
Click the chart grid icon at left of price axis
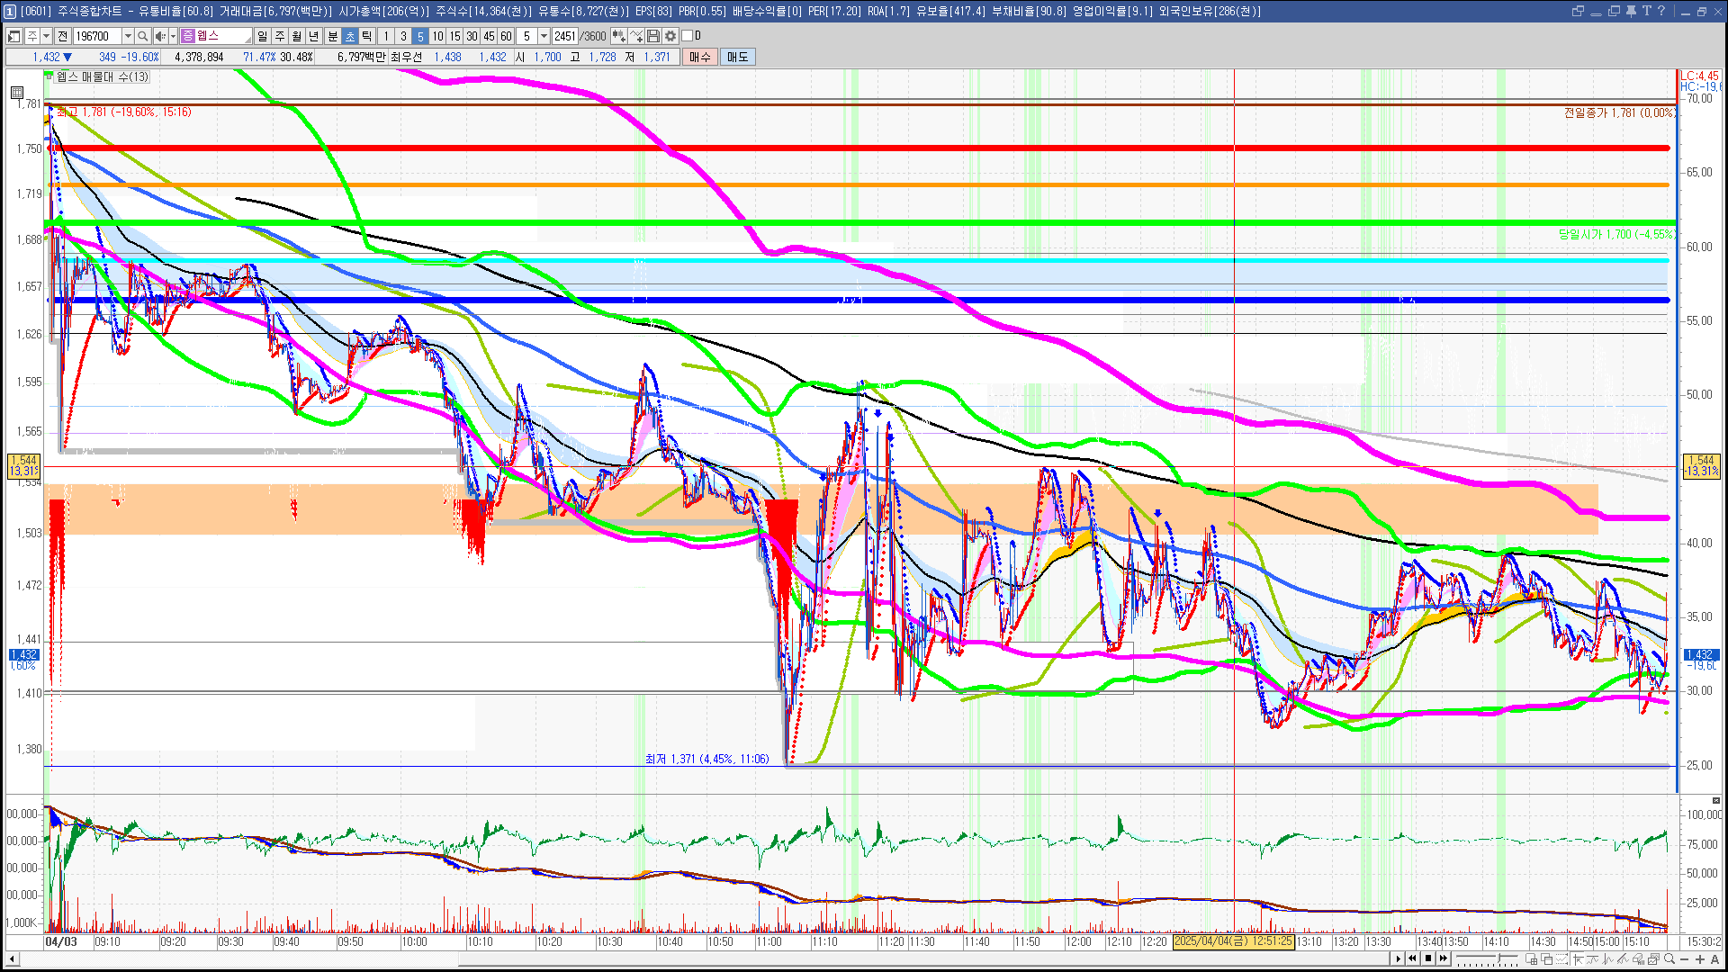[16, 92]
